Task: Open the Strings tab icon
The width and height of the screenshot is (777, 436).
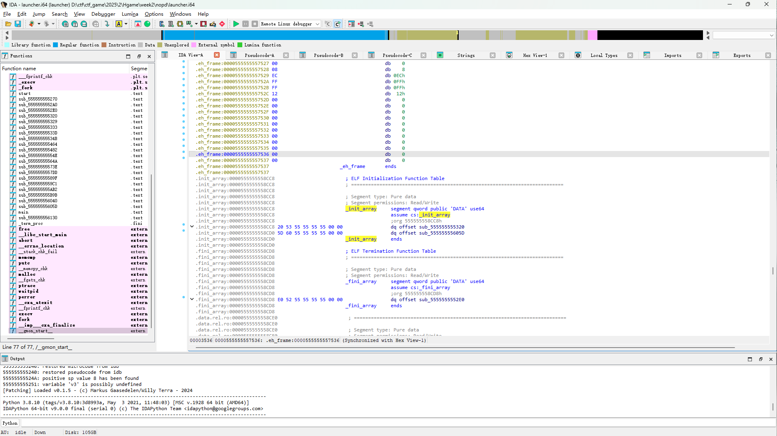Action: tap(440, 55)
